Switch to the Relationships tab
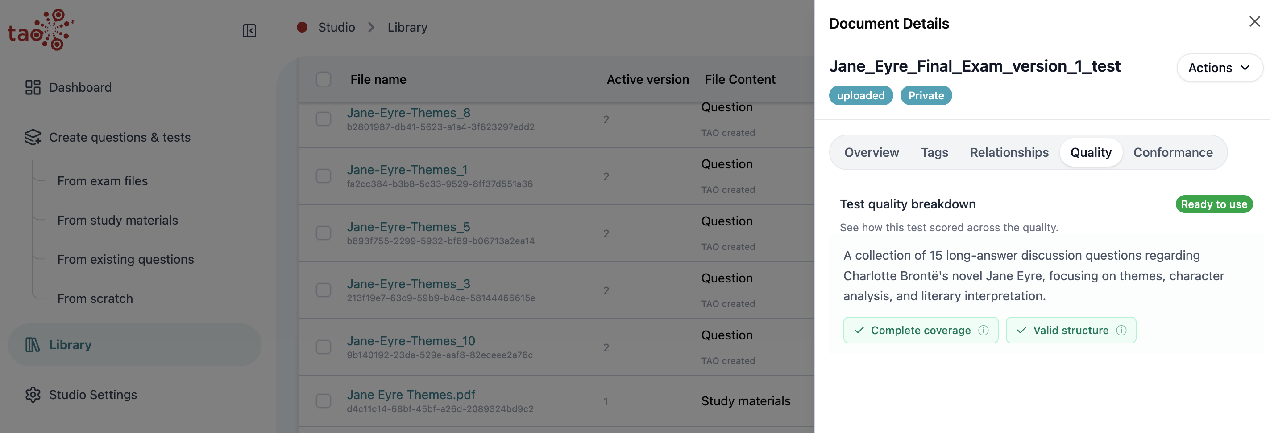Screen dimensions: 1270x433 (x=1009, y=152)
